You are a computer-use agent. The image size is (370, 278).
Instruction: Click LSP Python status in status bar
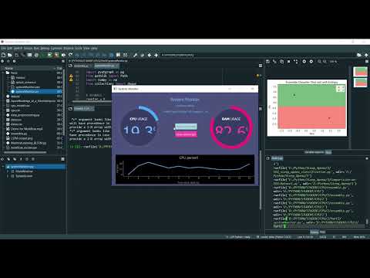237,237
